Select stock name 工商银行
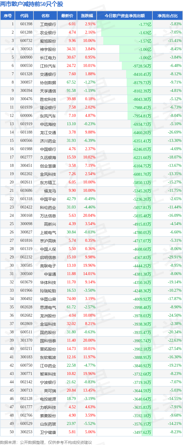This screenshot has height=445, width=183. click(x=48, y=24)
